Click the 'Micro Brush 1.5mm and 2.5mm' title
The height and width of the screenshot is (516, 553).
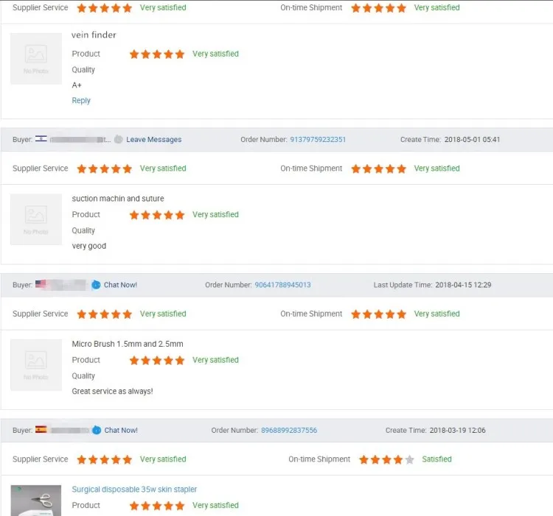pyautogui.click(x=128, y=344)
